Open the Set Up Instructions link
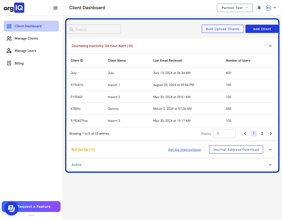The image size is (282, 220). tap(184, 150)
